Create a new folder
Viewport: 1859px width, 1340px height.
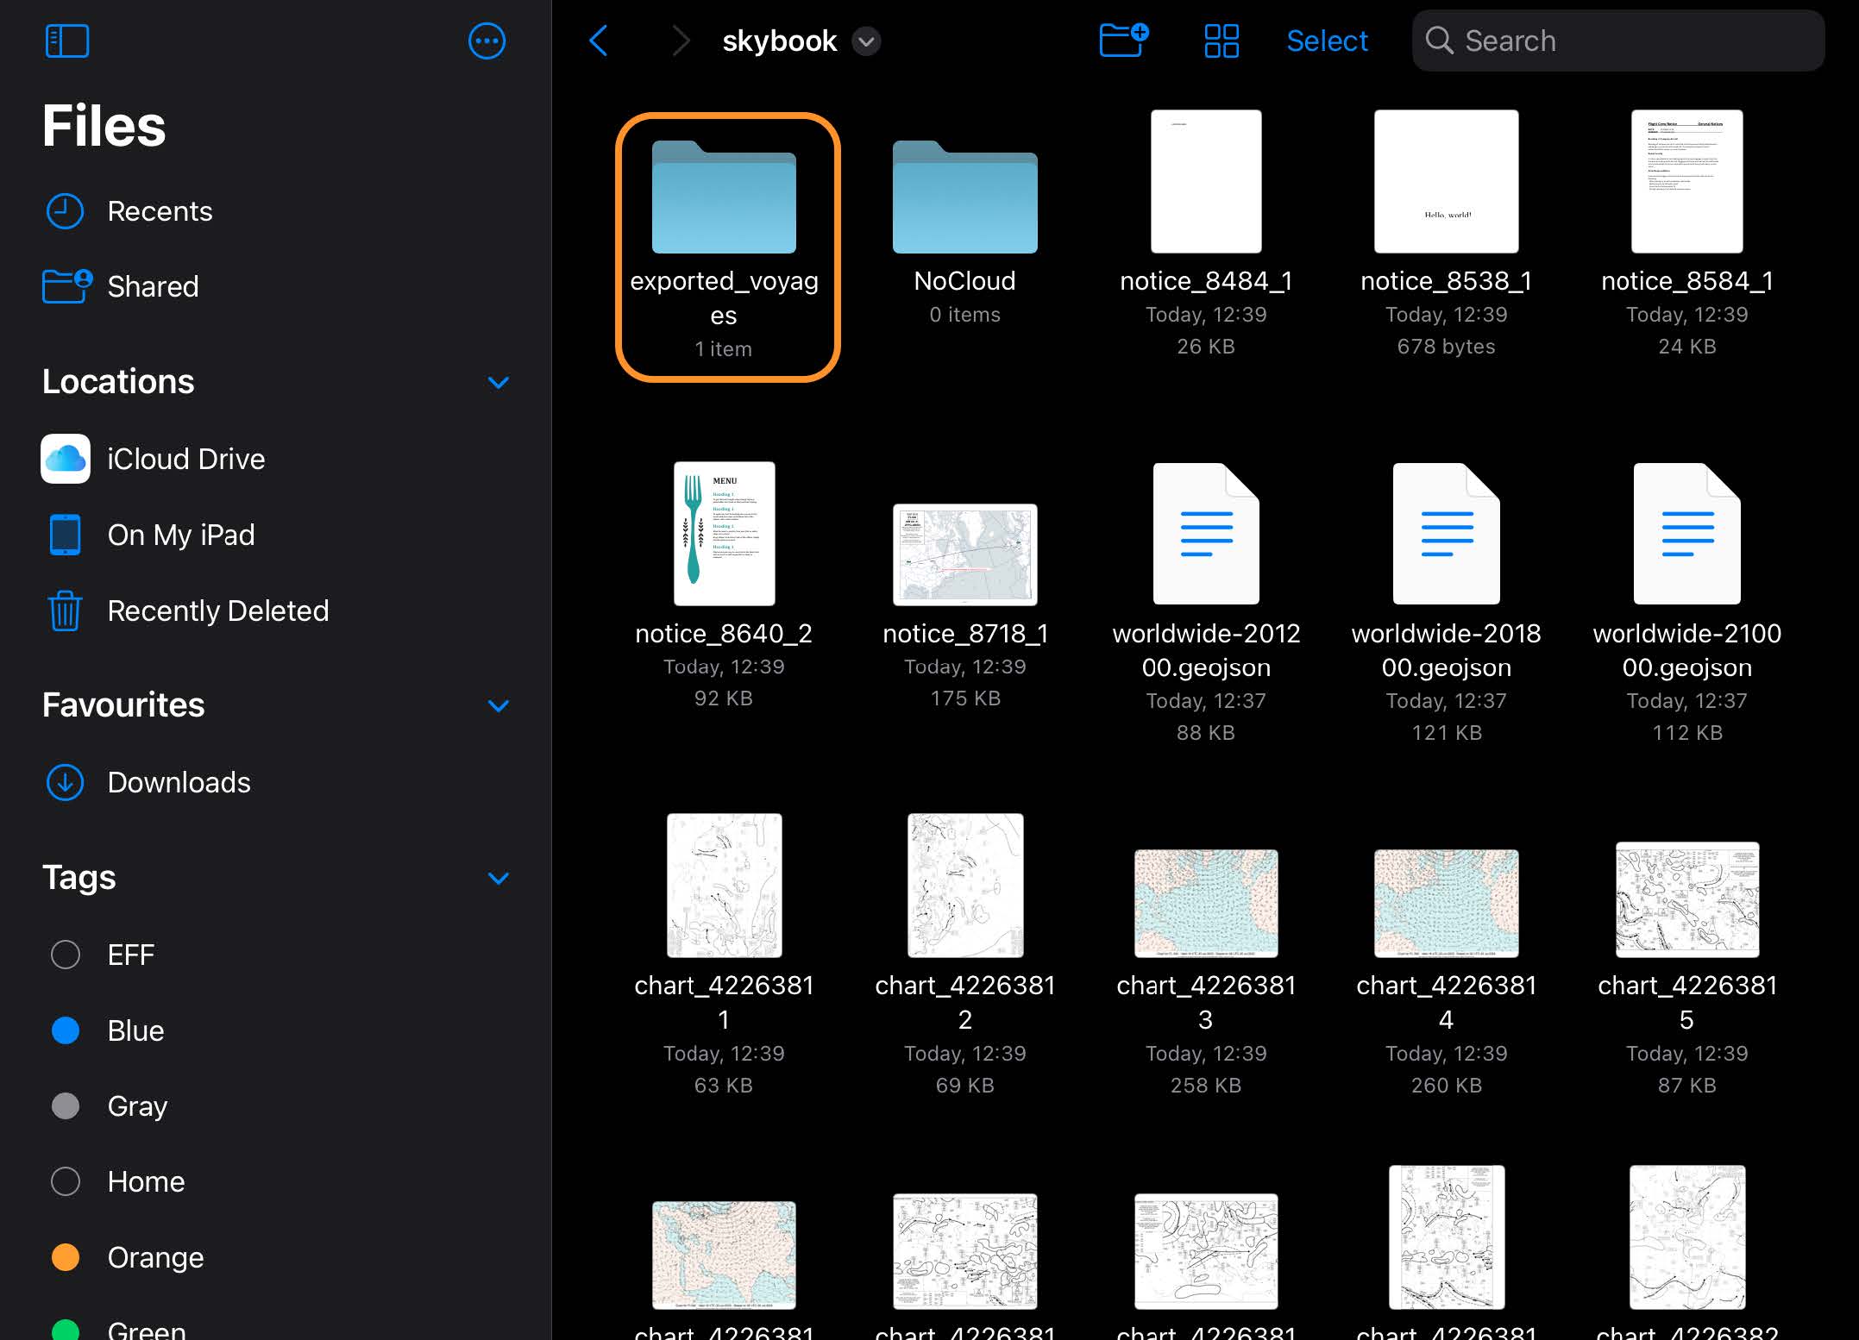coord(1123,41)
